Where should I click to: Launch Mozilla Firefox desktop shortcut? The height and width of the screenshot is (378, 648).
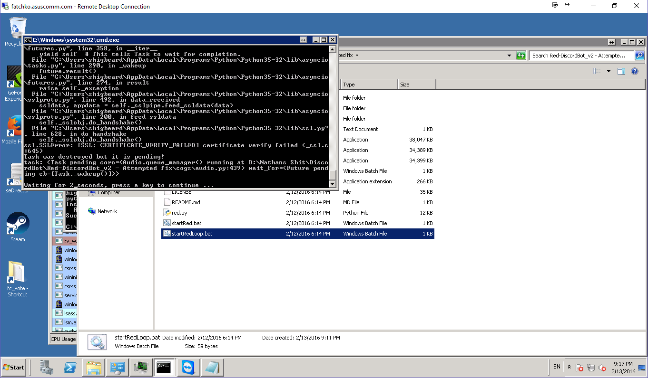click(x=14, y=130)
